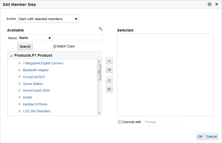This screenshot has height=143, width=222.
Task: Collapse the Products.P1 Product node
Action: (11, 56)
